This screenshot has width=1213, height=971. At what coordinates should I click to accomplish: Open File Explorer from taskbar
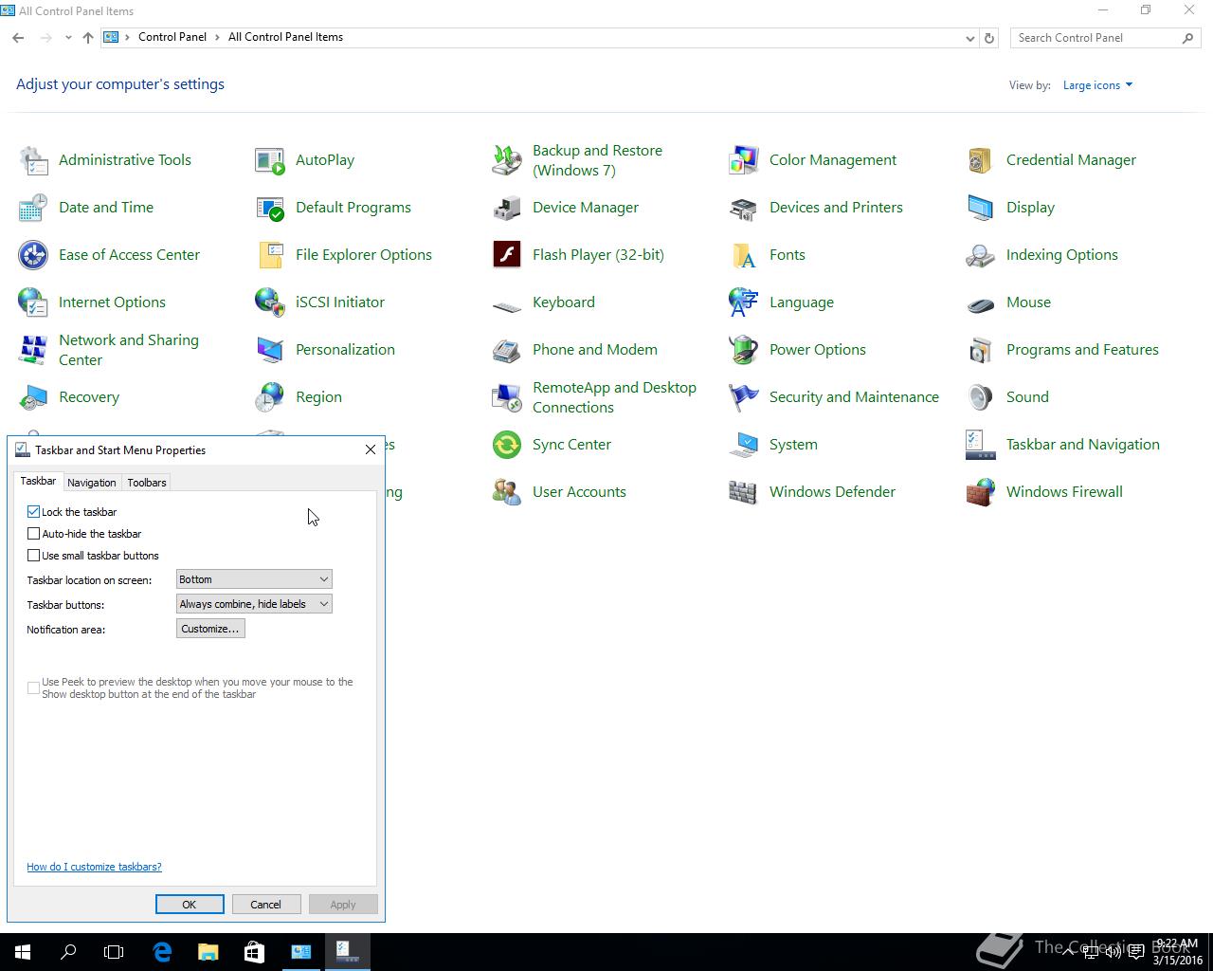pyautogui.click(x=208, y=952)
